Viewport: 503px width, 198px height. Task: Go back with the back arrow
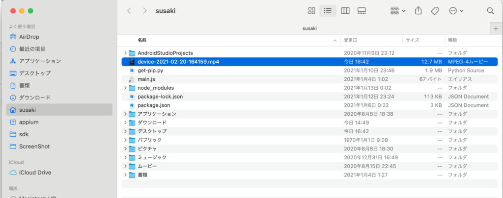coord(129,11)
